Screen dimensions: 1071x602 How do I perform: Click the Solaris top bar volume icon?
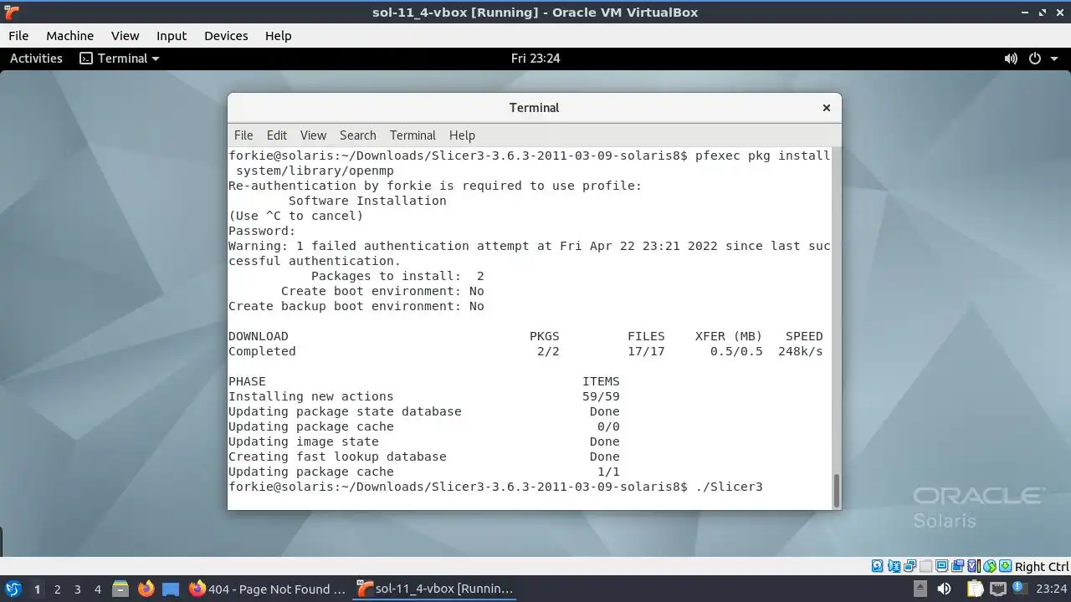[x=1011, y=59]
